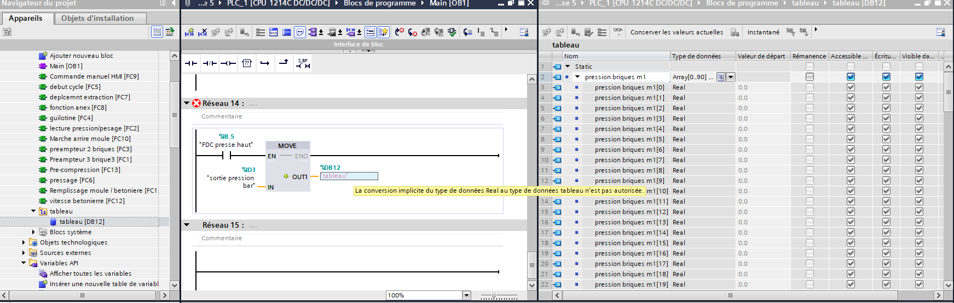Collapse Réseau 14 network
Image resolution: width=954 pixels, height=303 pixels.
(187, 103)
